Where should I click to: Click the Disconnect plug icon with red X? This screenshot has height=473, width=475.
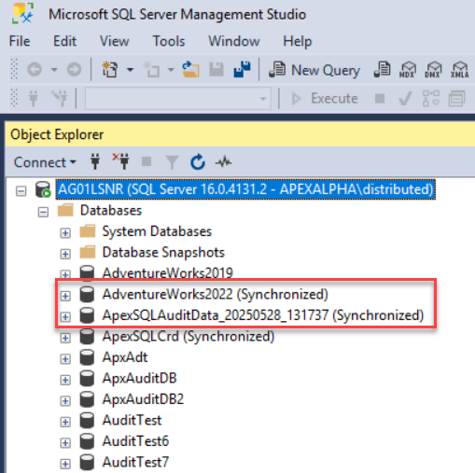tap(121, 161)
